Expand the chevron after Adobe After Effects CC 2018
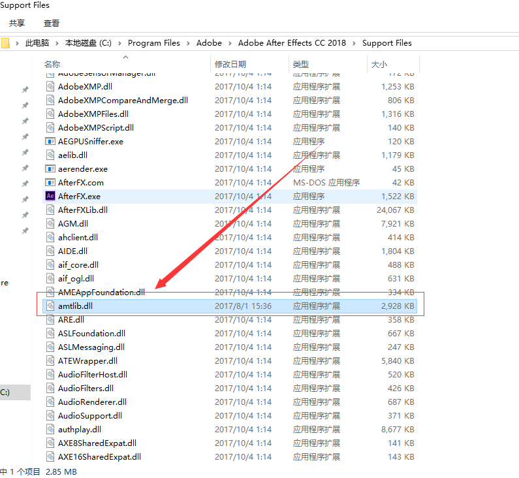519x478 pixels. tap(354, 43)
